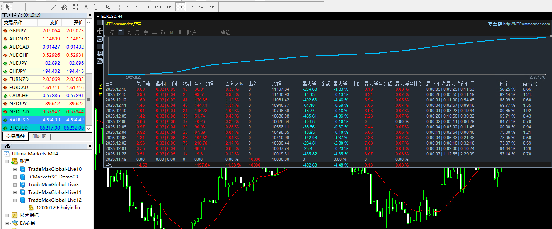
Task: Expand TradeMaxGlobal-Live10 account node
Action: (15, 169)
